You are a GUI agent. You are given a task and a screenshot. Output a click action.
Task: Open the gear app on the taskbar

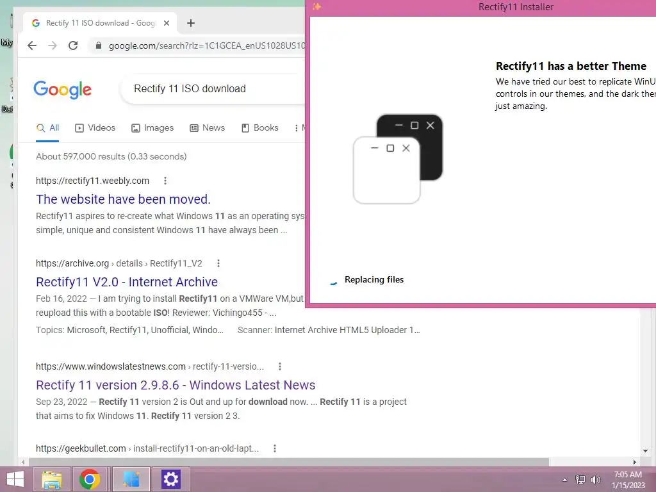pyautogui.click(x=170, y=479)
